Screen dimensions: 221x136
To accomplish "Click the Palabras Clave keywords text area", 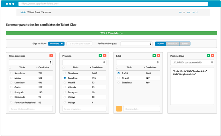I will pyautogui.click(x=192, y=86).
